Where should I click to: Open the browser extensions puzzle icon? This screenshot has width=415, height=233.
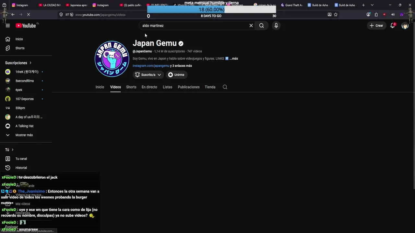tap(376, 15)
